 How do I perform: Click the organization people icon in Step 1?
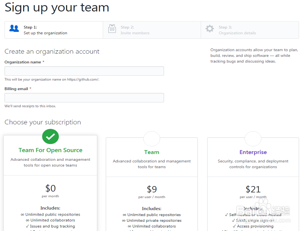click(14, 28)
